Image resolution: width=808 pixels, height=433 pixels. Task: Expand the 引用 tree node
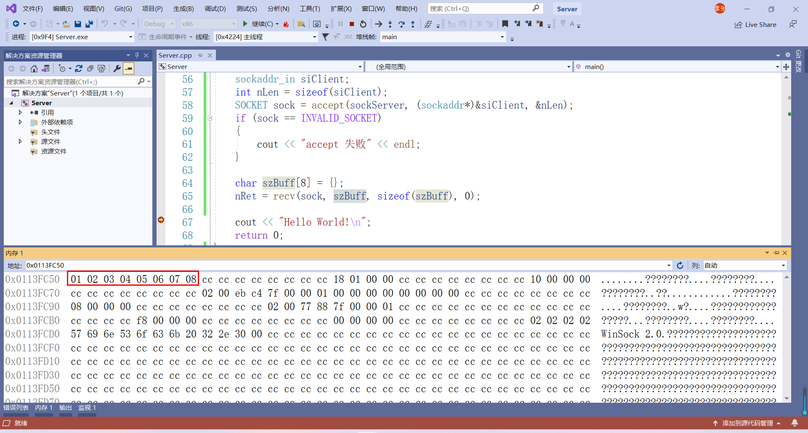click(20, 112)
